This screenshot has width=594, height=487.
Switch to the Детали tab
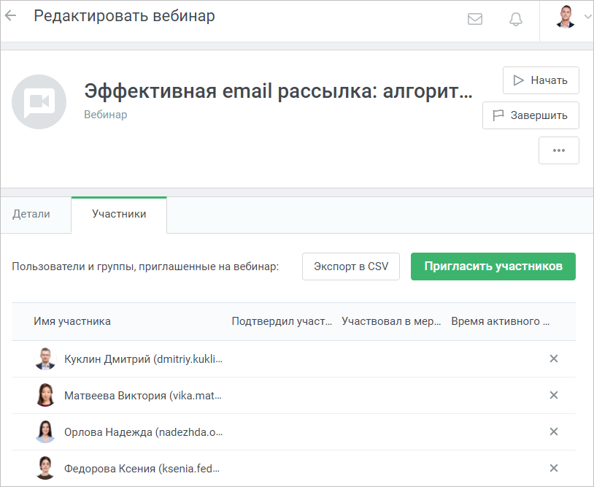click(31, 214)
